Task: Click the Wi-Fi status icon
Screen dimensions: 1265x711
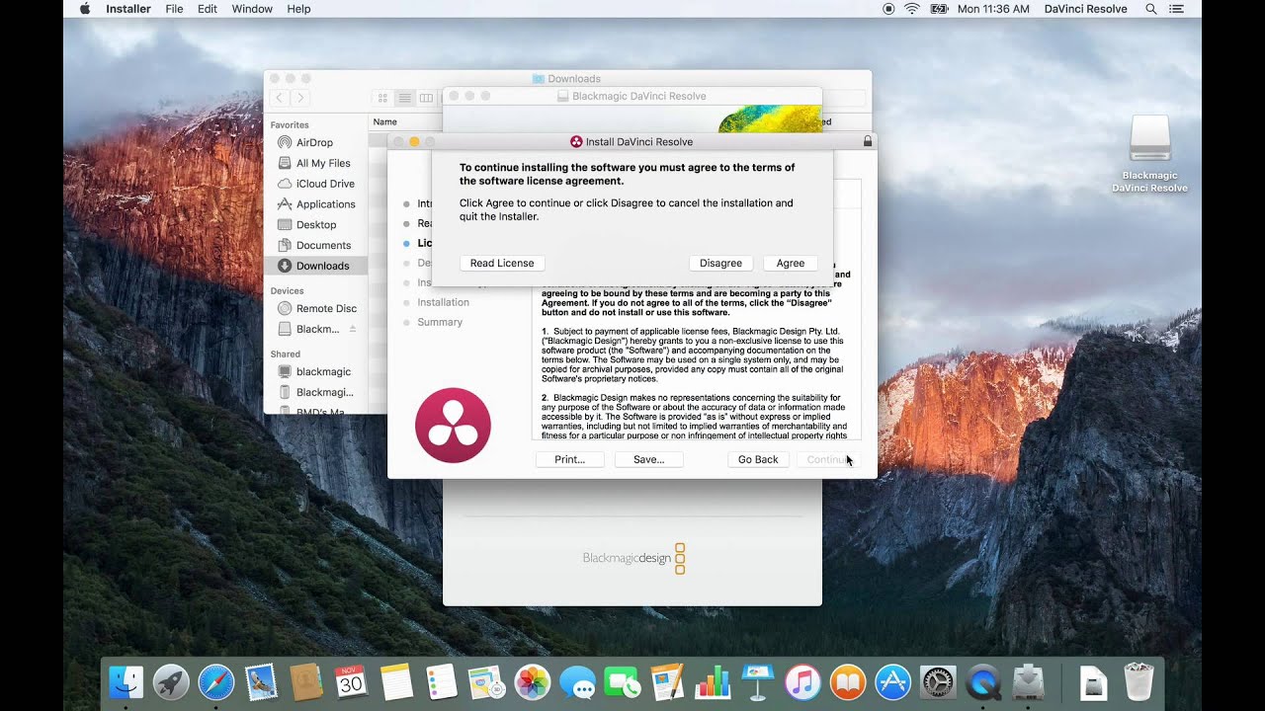Action: [912, 9]
